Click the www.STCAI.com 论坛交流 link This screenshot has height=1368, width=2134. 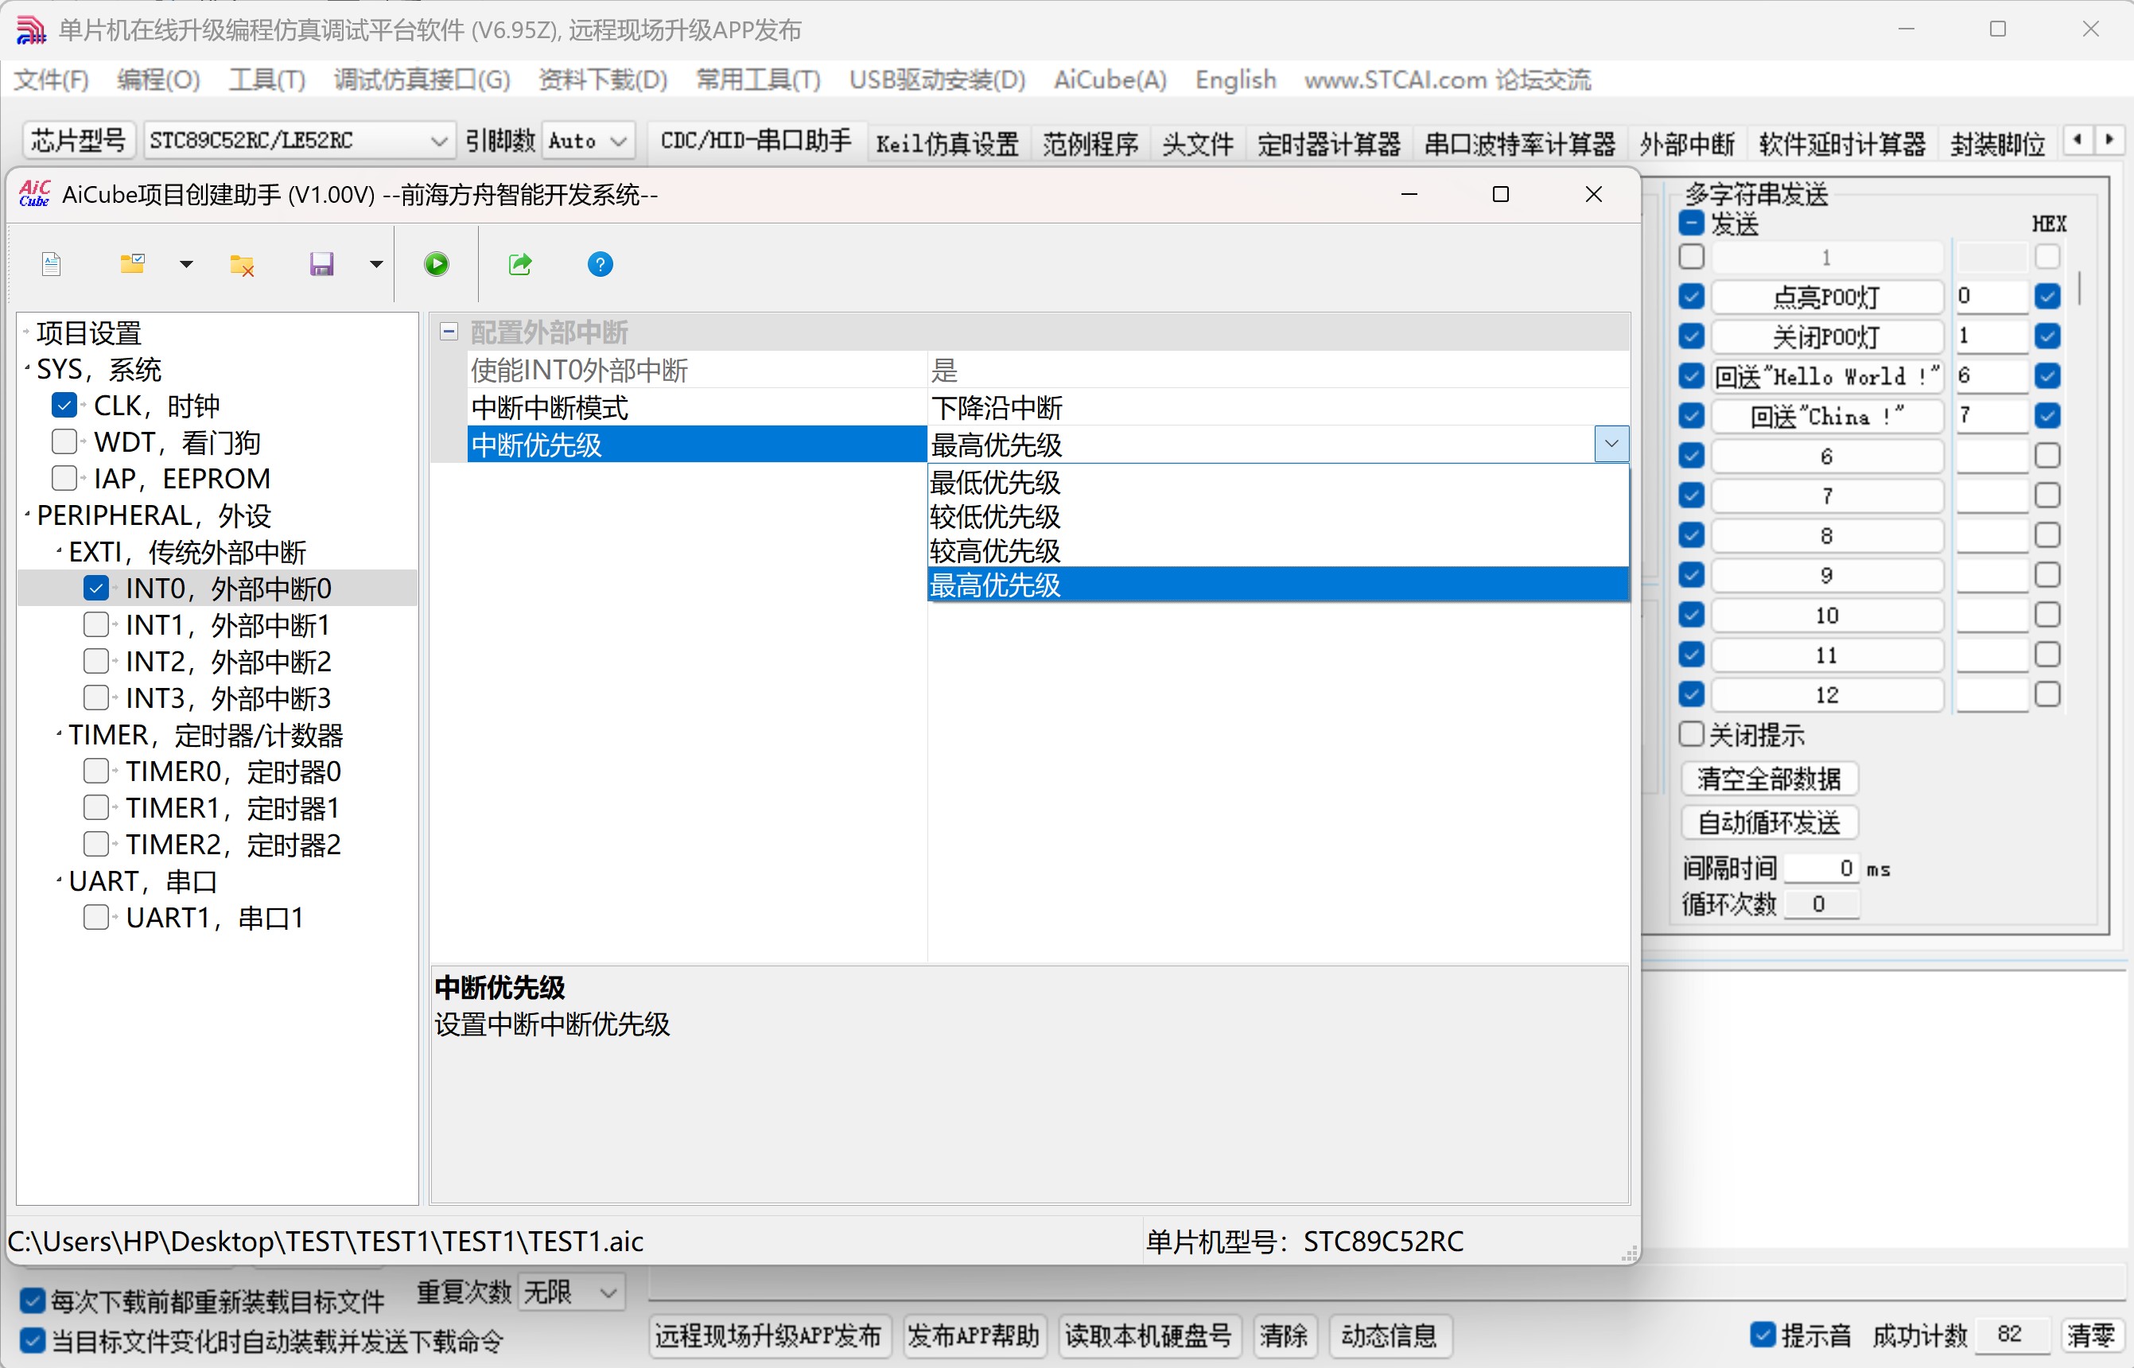[1447, 80]
